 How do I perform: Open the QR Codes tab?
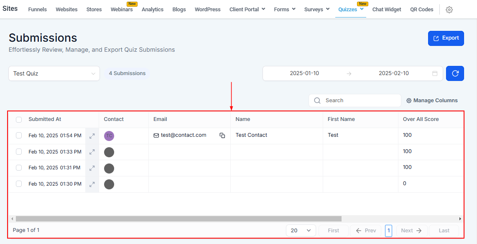click(x=422, y=10)
